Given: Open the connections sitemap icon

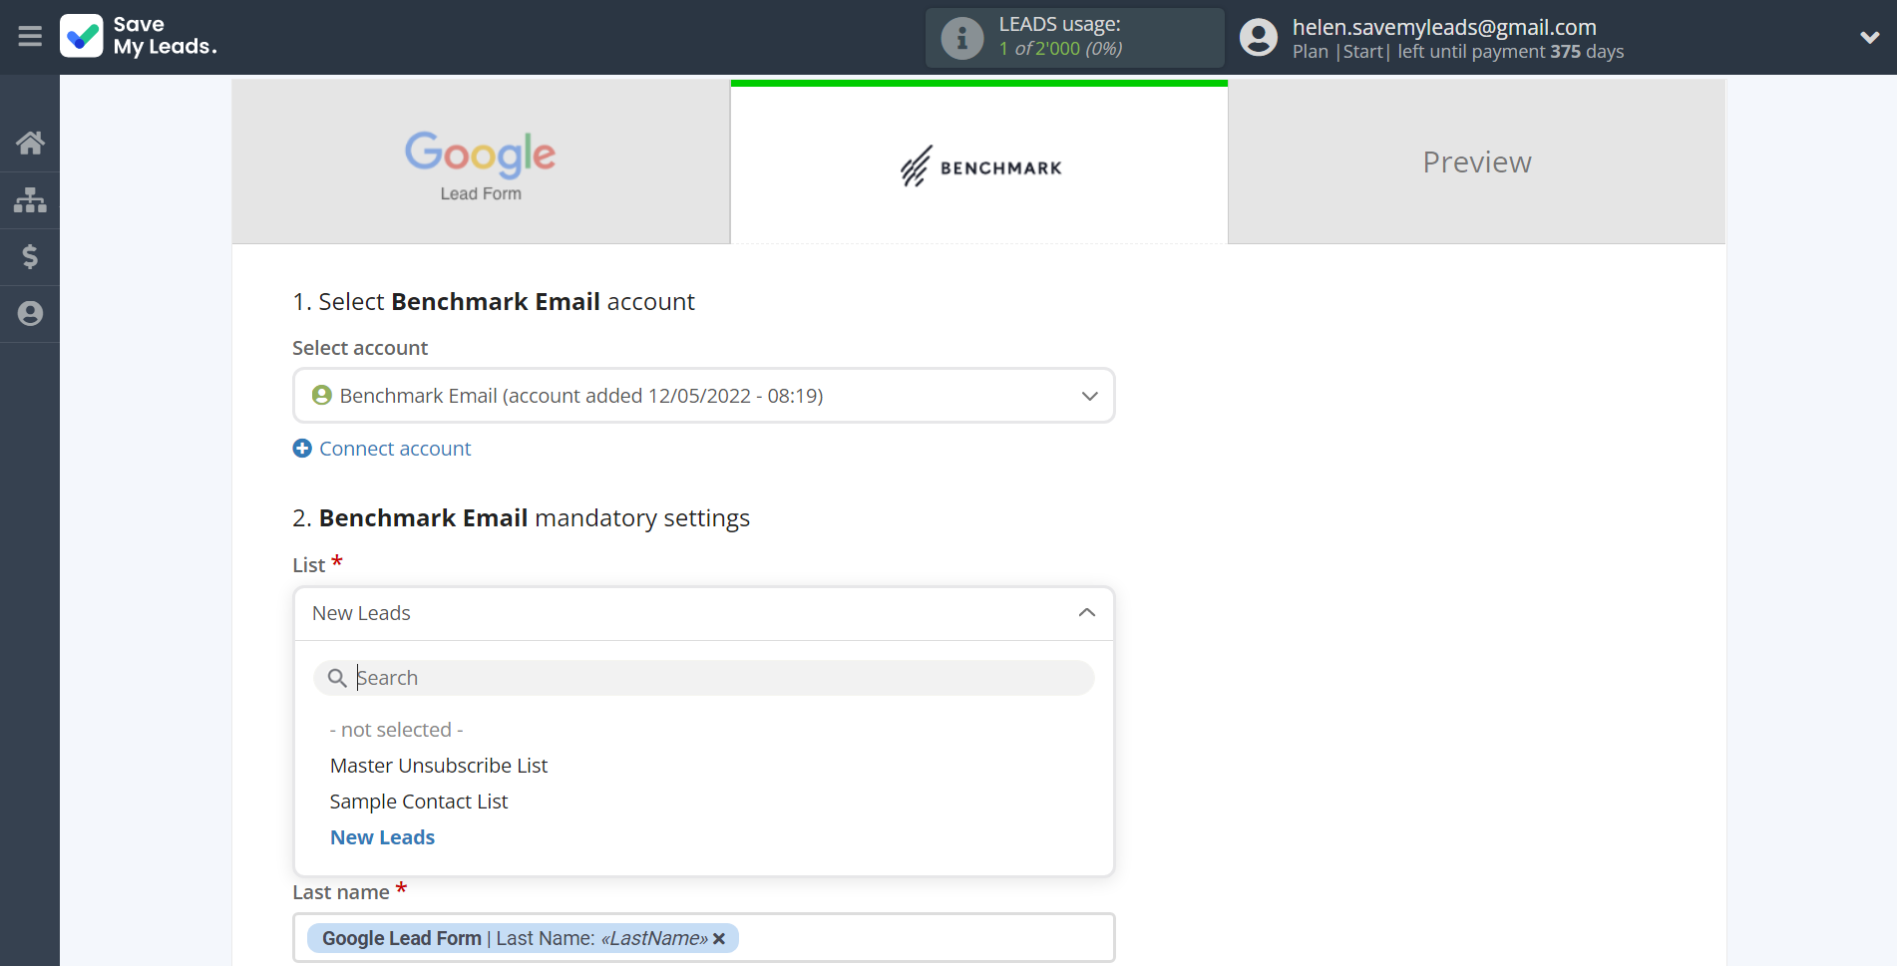Looking at the screenshot, I should point(30,199).
